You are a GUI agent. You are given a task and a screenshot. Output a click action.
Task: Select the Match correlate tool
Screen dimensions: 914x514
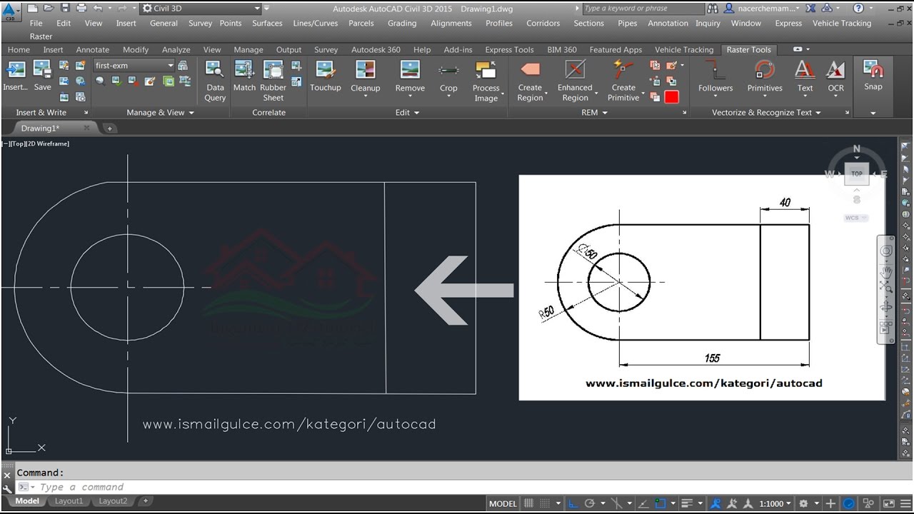point(244,76)
